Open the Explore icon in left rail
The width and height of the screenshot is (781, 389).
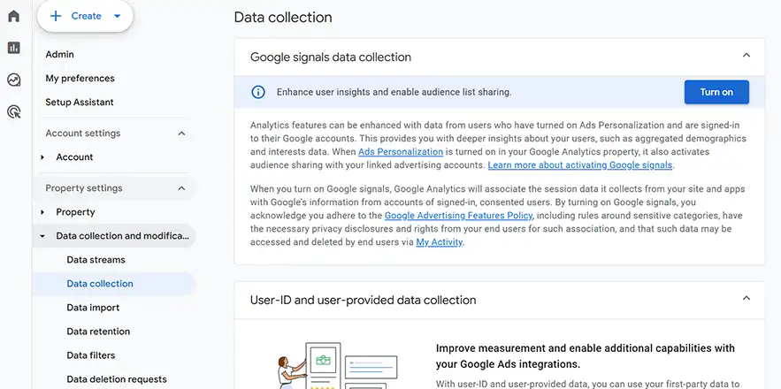[14, 80]
